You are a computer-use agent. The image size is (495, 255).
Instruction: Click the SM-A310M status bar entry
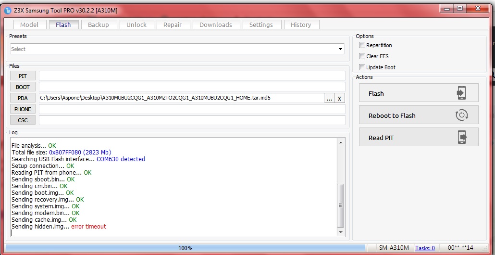(x=394, y=248)
